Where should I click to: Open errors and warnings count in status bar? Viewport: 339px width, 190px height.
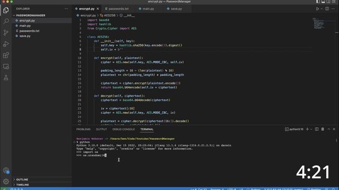[16, 189]
